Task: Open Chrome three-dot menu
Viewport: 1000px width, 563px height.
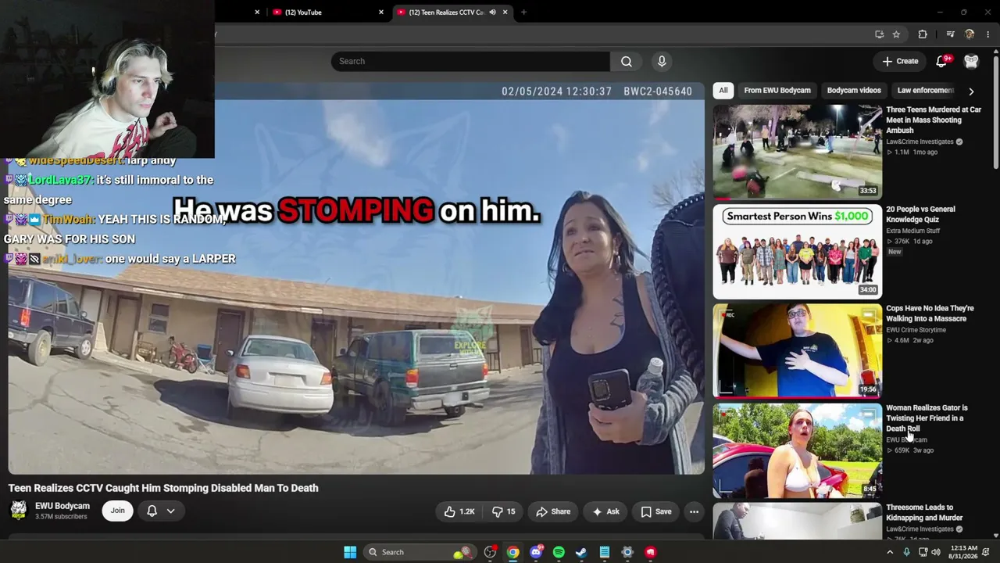Action: [x=988, y=34]
